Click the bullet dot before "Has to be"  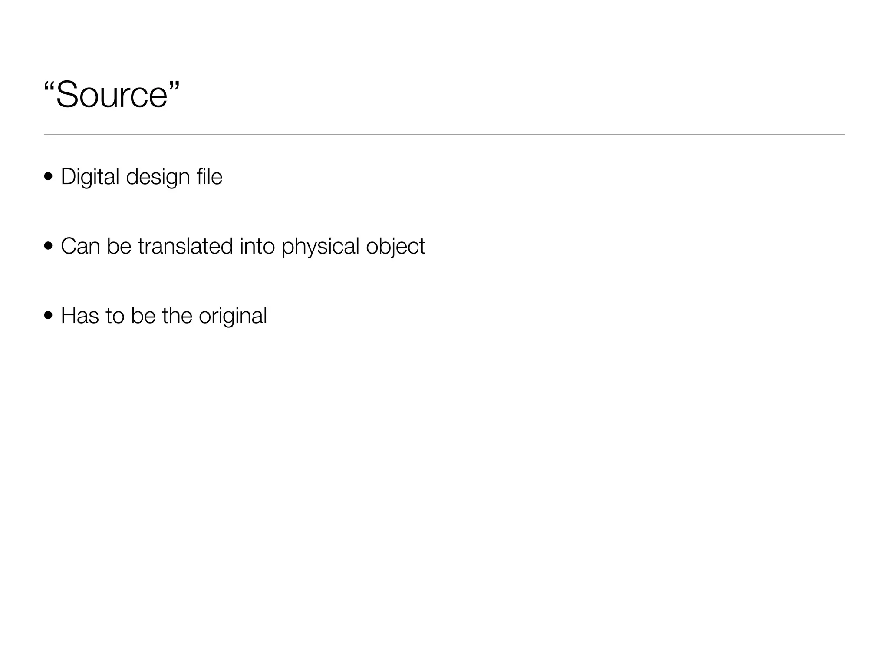(x=49, y=316)
